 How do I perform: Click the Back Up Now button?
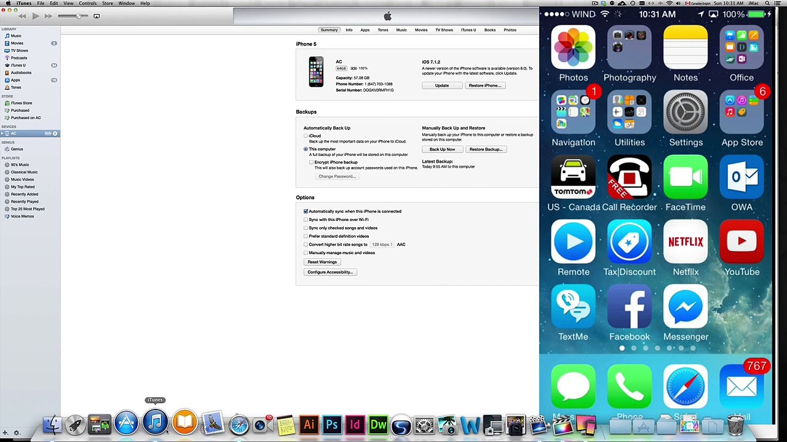pyautogui.click(x=442, y=149)
